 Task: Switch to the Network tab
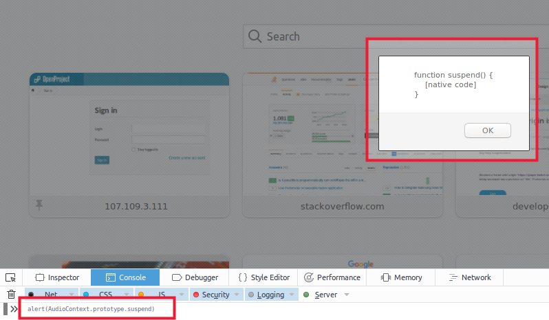point(470,277)
